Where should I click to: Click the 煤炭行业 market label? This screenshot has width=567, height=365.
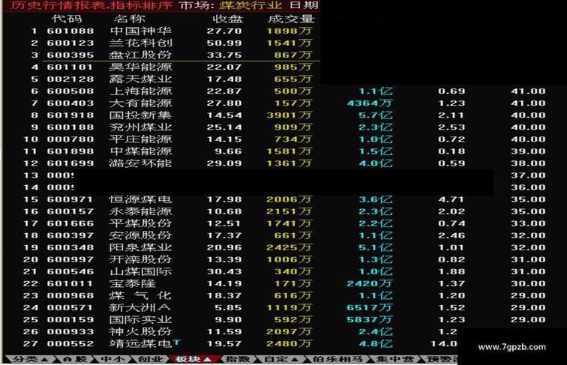click(250, 5)
